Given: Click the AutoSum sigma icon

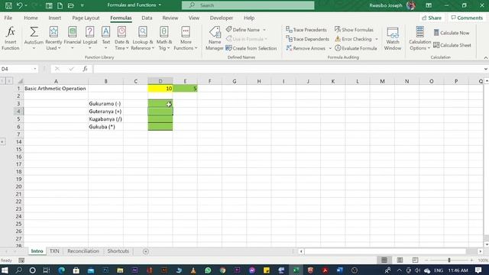Looking at the screenshot, I should pos(34,32).
